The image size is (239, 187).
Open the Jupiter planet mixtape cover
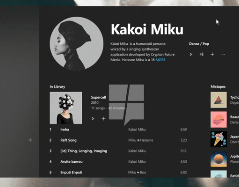click(218, 159)
